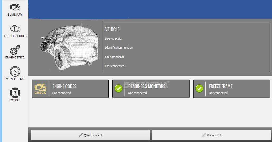Click the OBD standard field label

coord(114,57)
